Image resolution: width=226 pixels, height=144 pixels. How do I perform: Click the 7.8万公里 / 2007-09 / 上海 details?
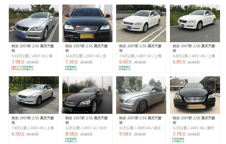coord(33,128)
